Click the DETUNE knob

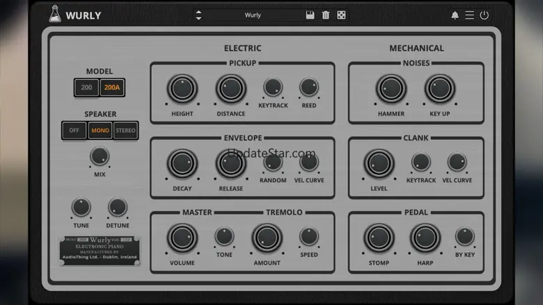(118, 207)
